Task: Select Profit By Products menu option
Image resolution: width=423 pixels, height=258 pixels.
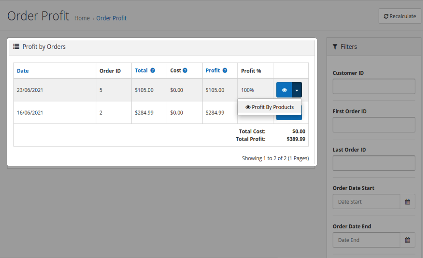Action: tap(270, 107)
